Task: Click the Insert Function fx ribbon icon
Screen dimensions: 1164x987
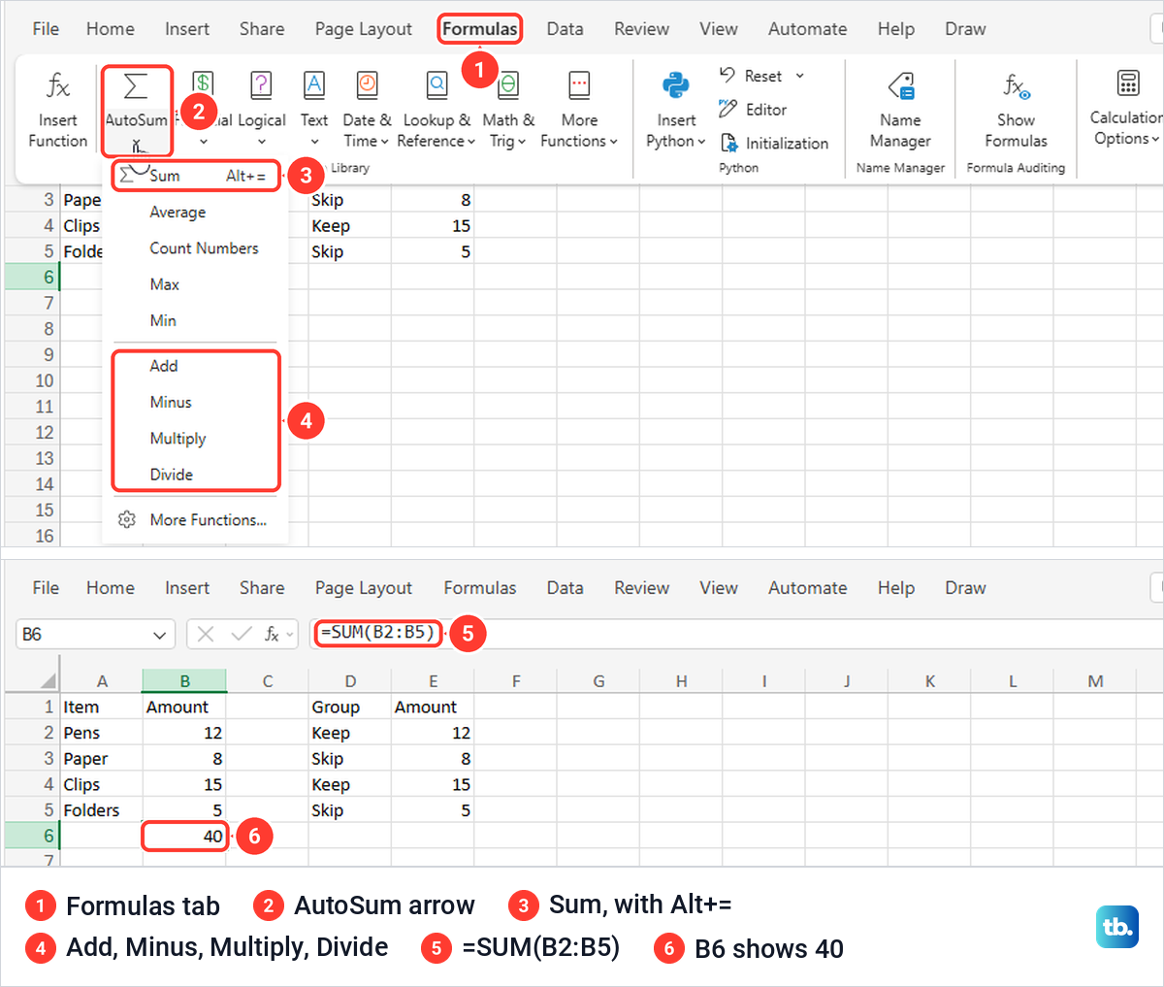Action: (58, 86)
